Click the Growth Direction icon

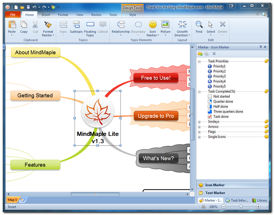pos(182,25)
